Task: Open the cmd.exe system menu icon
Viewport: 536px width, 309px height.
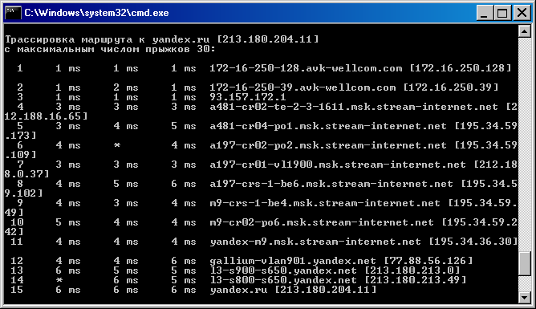Action: pyautogui.click(x=13, y=13)
